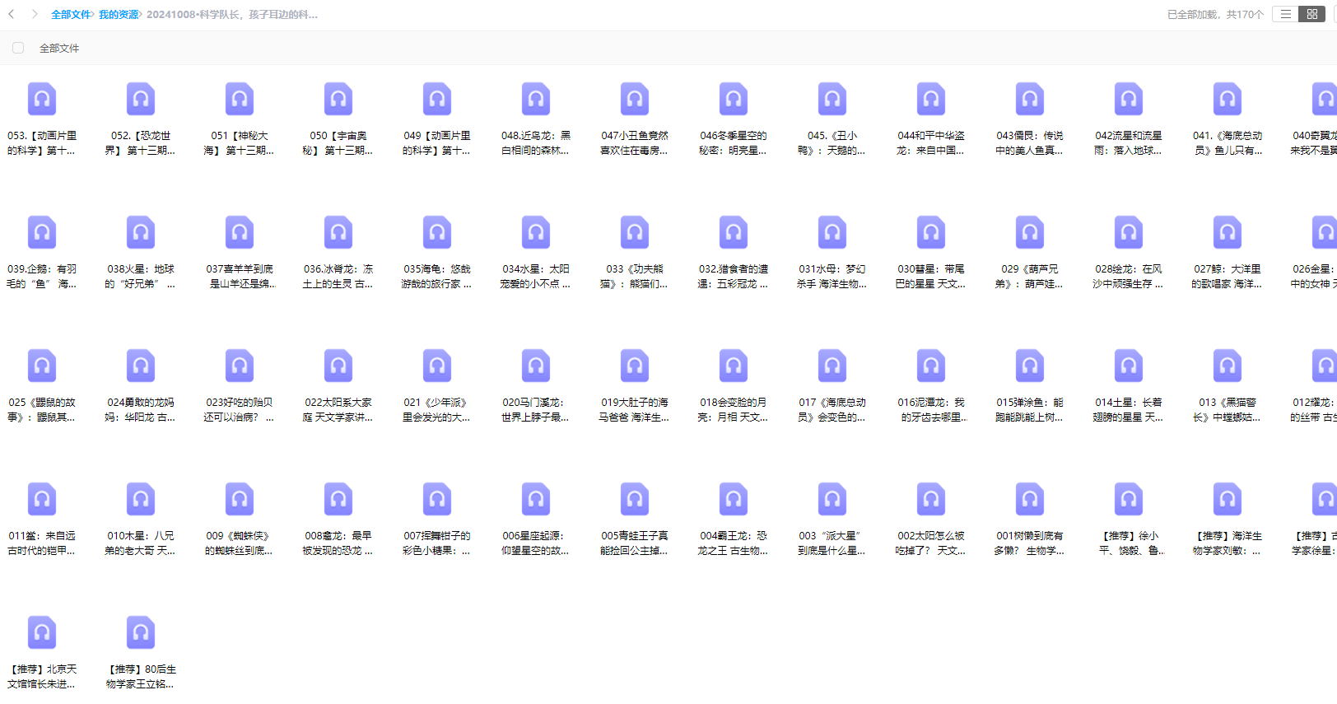Open audio icon for 047小丑鱼

tap(635, 100)
